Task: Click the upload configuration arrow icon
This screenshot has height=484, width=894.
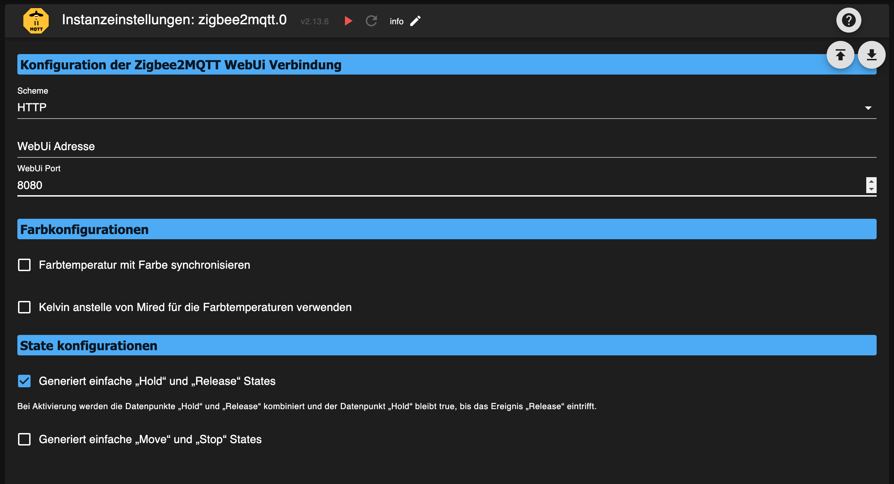Action: point(840,55)
